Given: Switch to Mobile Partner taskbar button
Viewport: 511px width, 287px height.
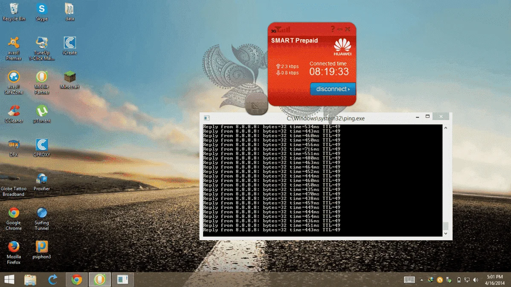Looking at the screenshot, I should point(100,279).
